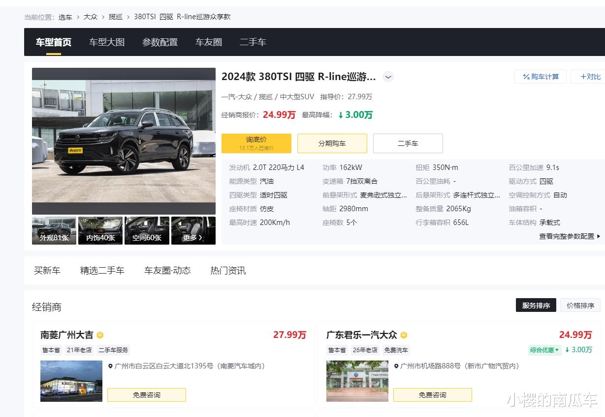
Task: View 内饰40张 interior photos thumbnail
Action: click(100, 230)
